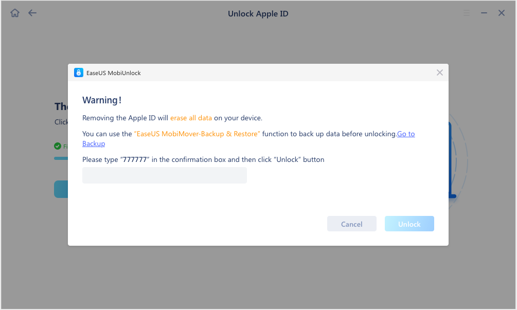Screen dimensions: 517x310
Task: Cancel the Apple ID removal
Action: pyautogui.click(x=352, y=224)
